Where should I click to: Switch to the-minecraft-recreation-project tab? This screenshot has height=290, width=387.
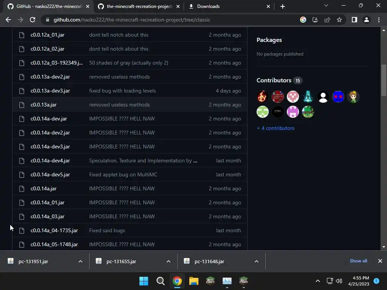[139, 6]
